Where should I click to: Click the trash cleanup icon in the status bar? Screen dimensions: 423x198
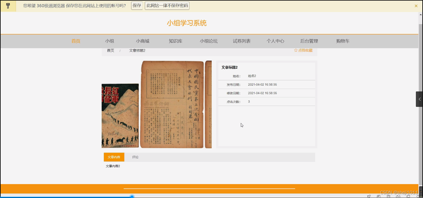coord(389,196)
